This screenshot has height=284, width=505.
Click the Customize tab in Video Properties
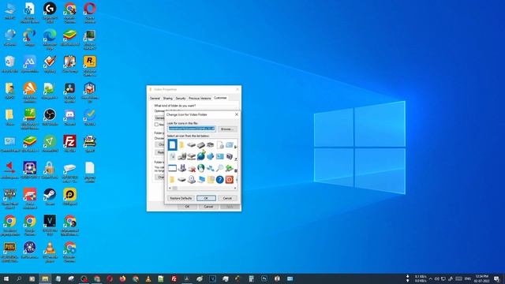pyautogui.click(x=220, y=98)
